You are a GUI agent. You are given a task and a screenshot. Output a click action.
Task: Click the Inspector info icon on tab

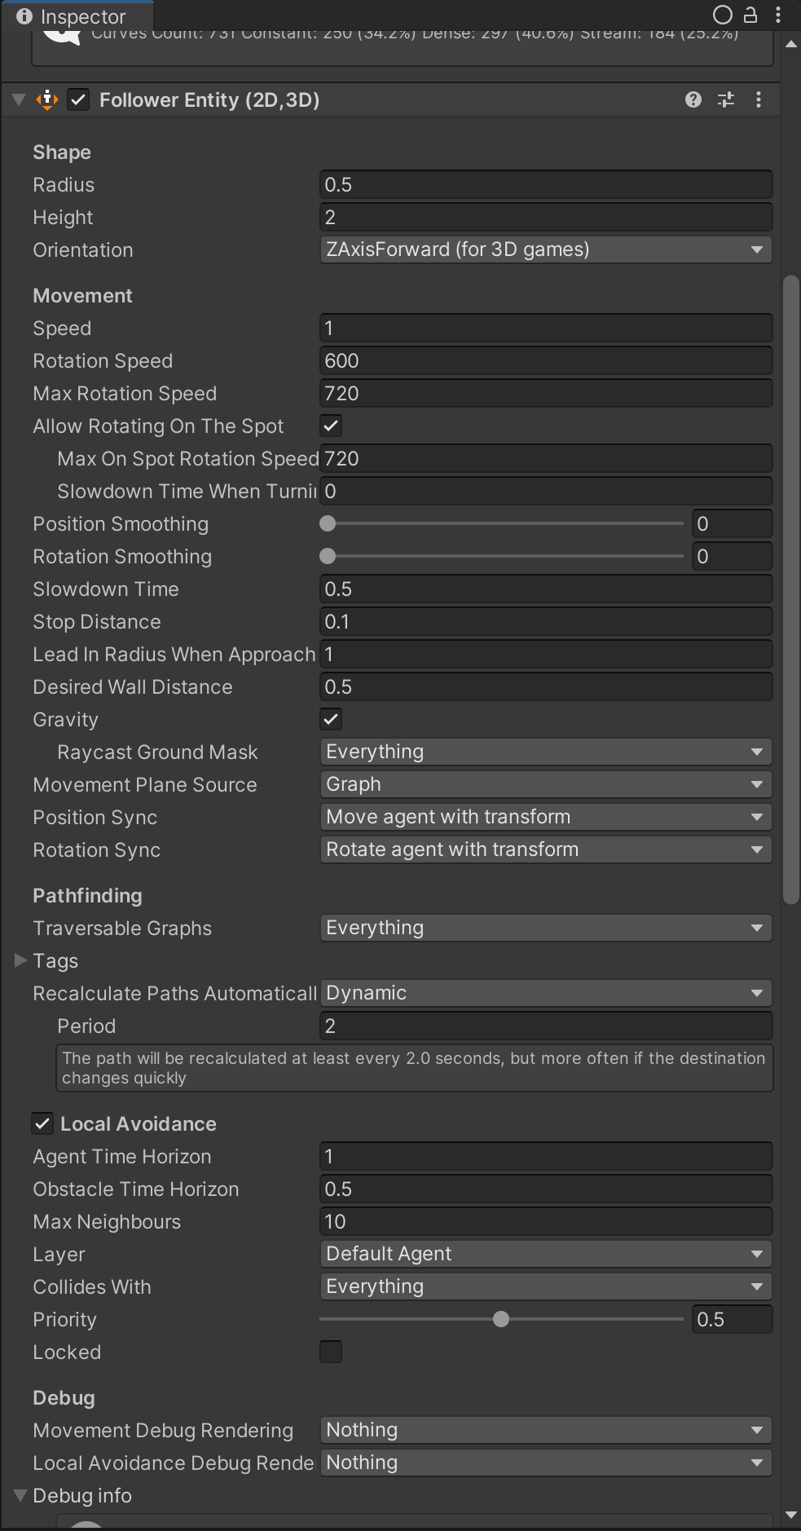point(24,16)
